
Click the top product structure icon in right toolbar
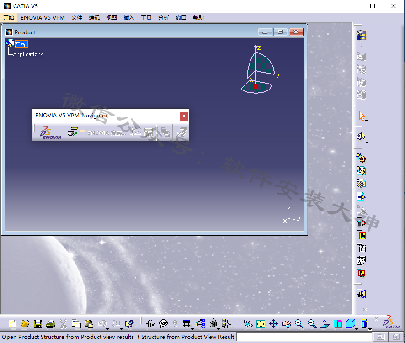click(362, 35)
